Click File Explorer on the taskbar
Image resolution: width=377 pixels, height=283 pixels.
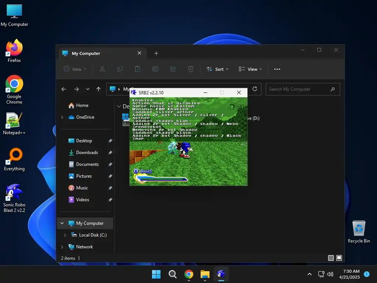[x=205, y=274]
